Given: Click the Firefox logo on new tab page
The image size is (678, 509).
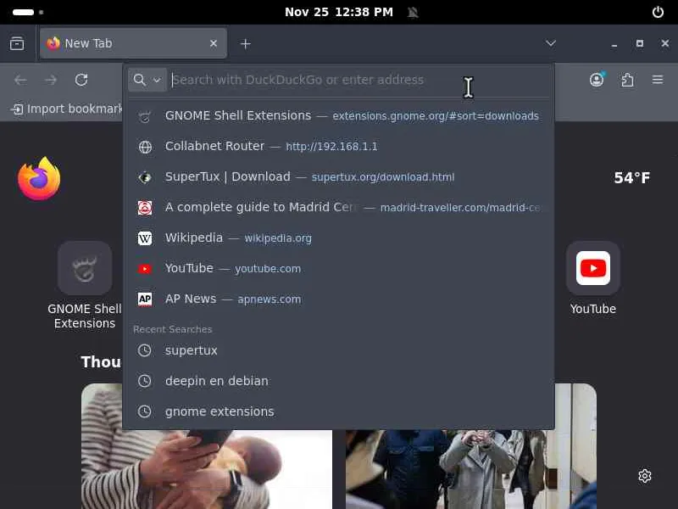Looking at the screenshot, I should click(39, 178).
